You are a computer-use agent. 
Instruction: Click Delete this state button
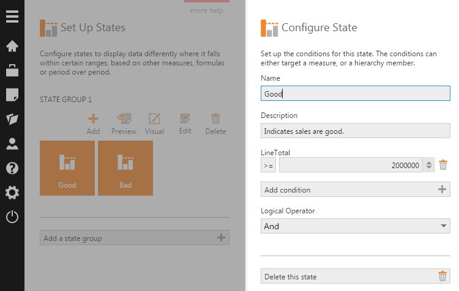pyautogui.click(x=355, y=276)
